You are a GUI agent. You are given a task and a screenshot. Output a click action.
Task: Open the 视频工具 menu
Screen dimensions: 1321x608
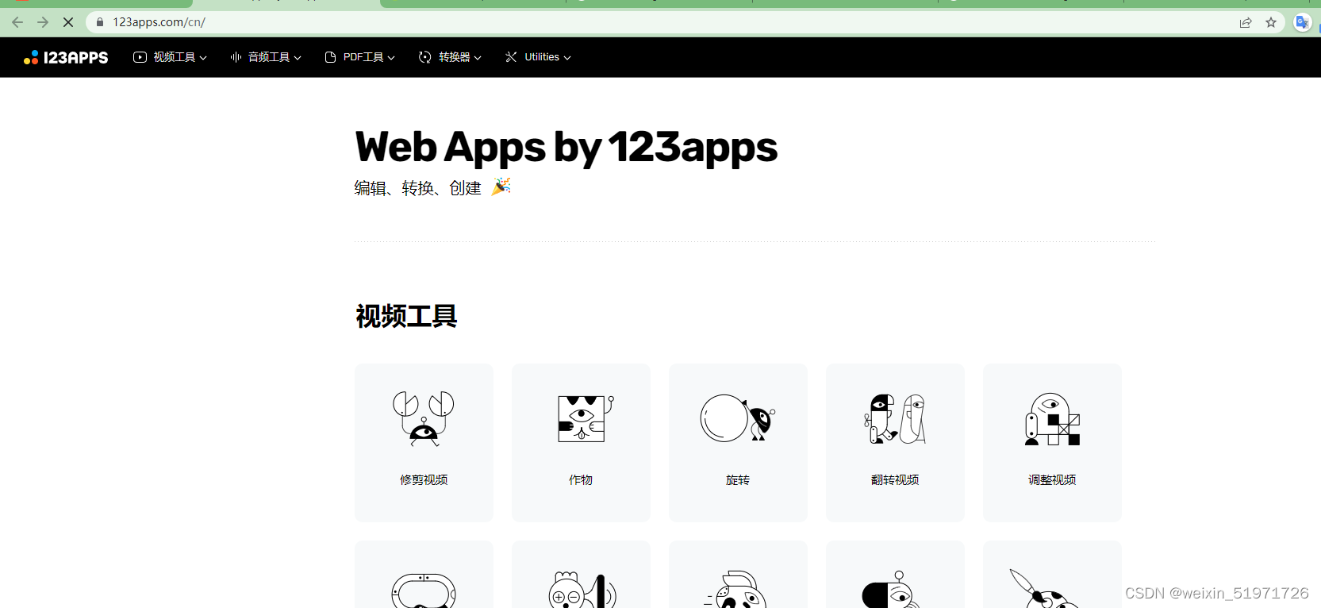[170, 57]
